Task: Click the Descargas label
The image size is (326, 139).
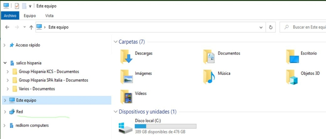Action: 144,54
